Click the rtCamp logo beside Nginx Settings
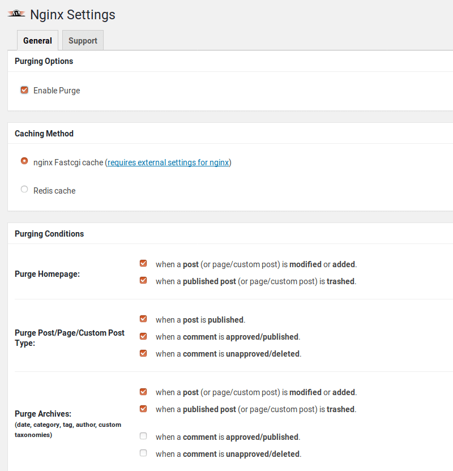The width and height of the screenshot is (453, 471). click(16, 14)
